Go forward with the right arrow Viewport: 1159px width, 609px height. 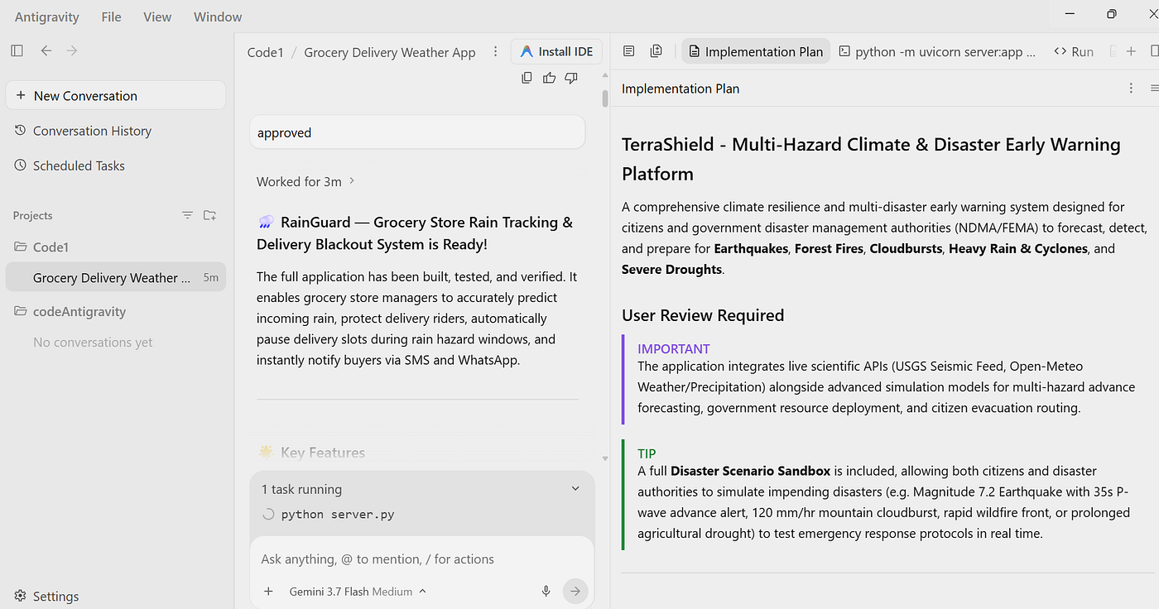(72, 50)
